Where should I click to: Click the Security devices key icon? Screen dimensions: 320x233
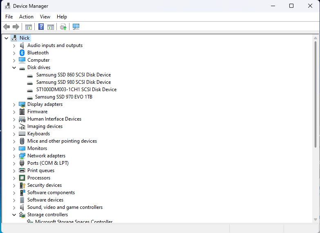click(22, 185)
